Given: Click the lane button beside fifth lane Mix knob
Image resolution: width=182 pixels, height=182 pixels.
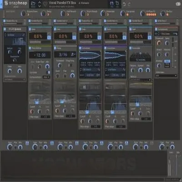Looking at the screenshot, I should pyautogui.click(x=126, y=143).
